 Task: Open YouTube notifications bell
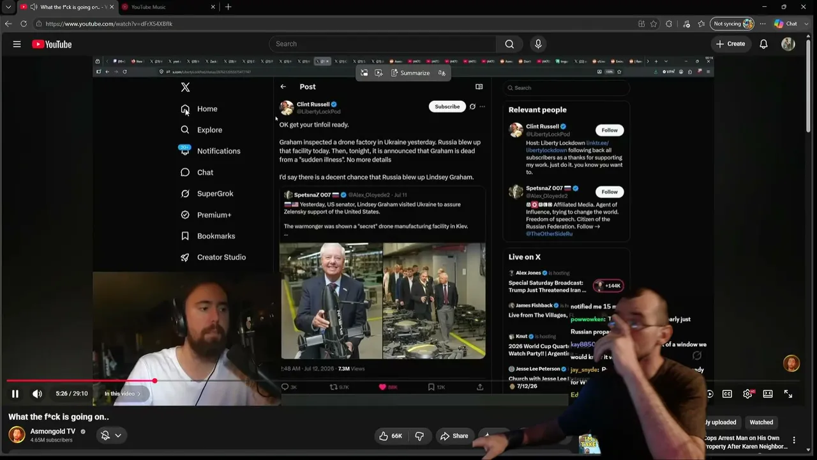(763, 44)
